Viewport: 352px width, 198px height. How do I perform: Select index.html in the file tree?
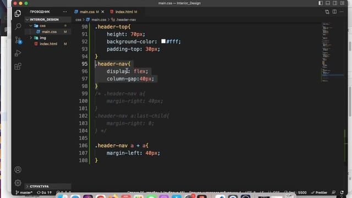tap(48, 44)
